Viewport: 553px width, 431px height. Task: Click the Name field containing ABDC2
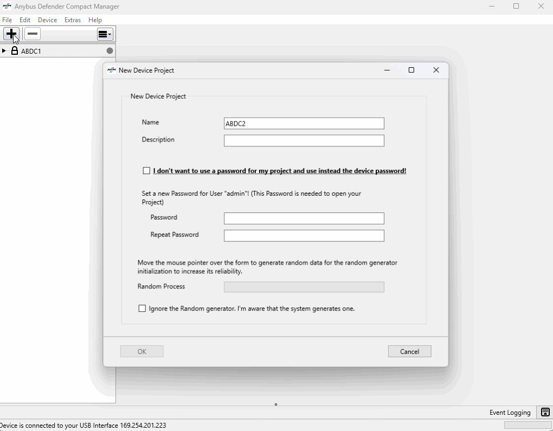(x=304, y=124)
